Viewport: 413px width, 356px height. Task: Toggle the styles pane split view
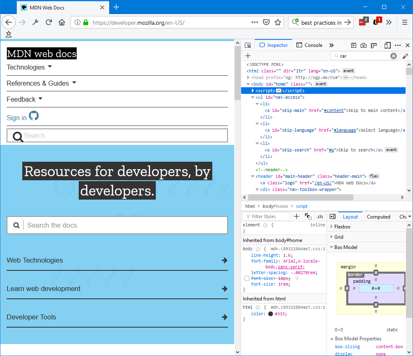(333, 216)
